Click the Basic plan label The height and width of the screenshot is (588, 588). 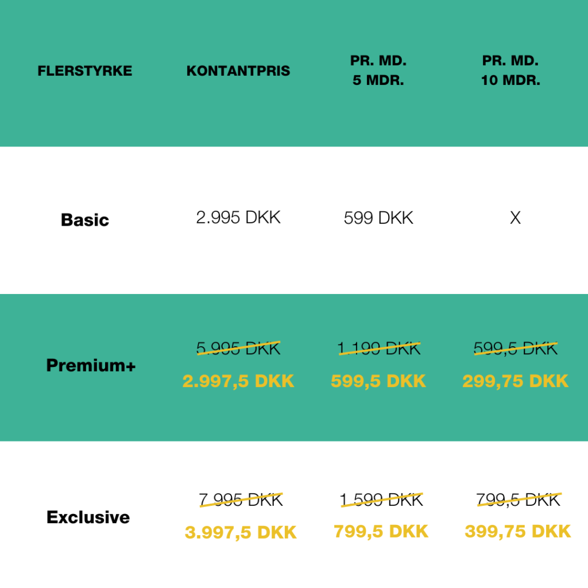tap(85, 220)
